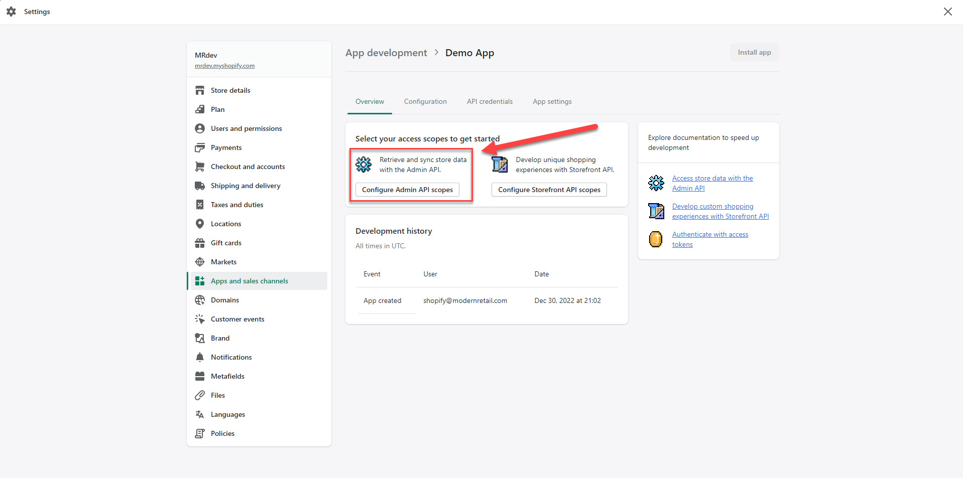The height and width of the screenshot is (478, 963).
Task: Open the Configuration tab
Action: 425,101
